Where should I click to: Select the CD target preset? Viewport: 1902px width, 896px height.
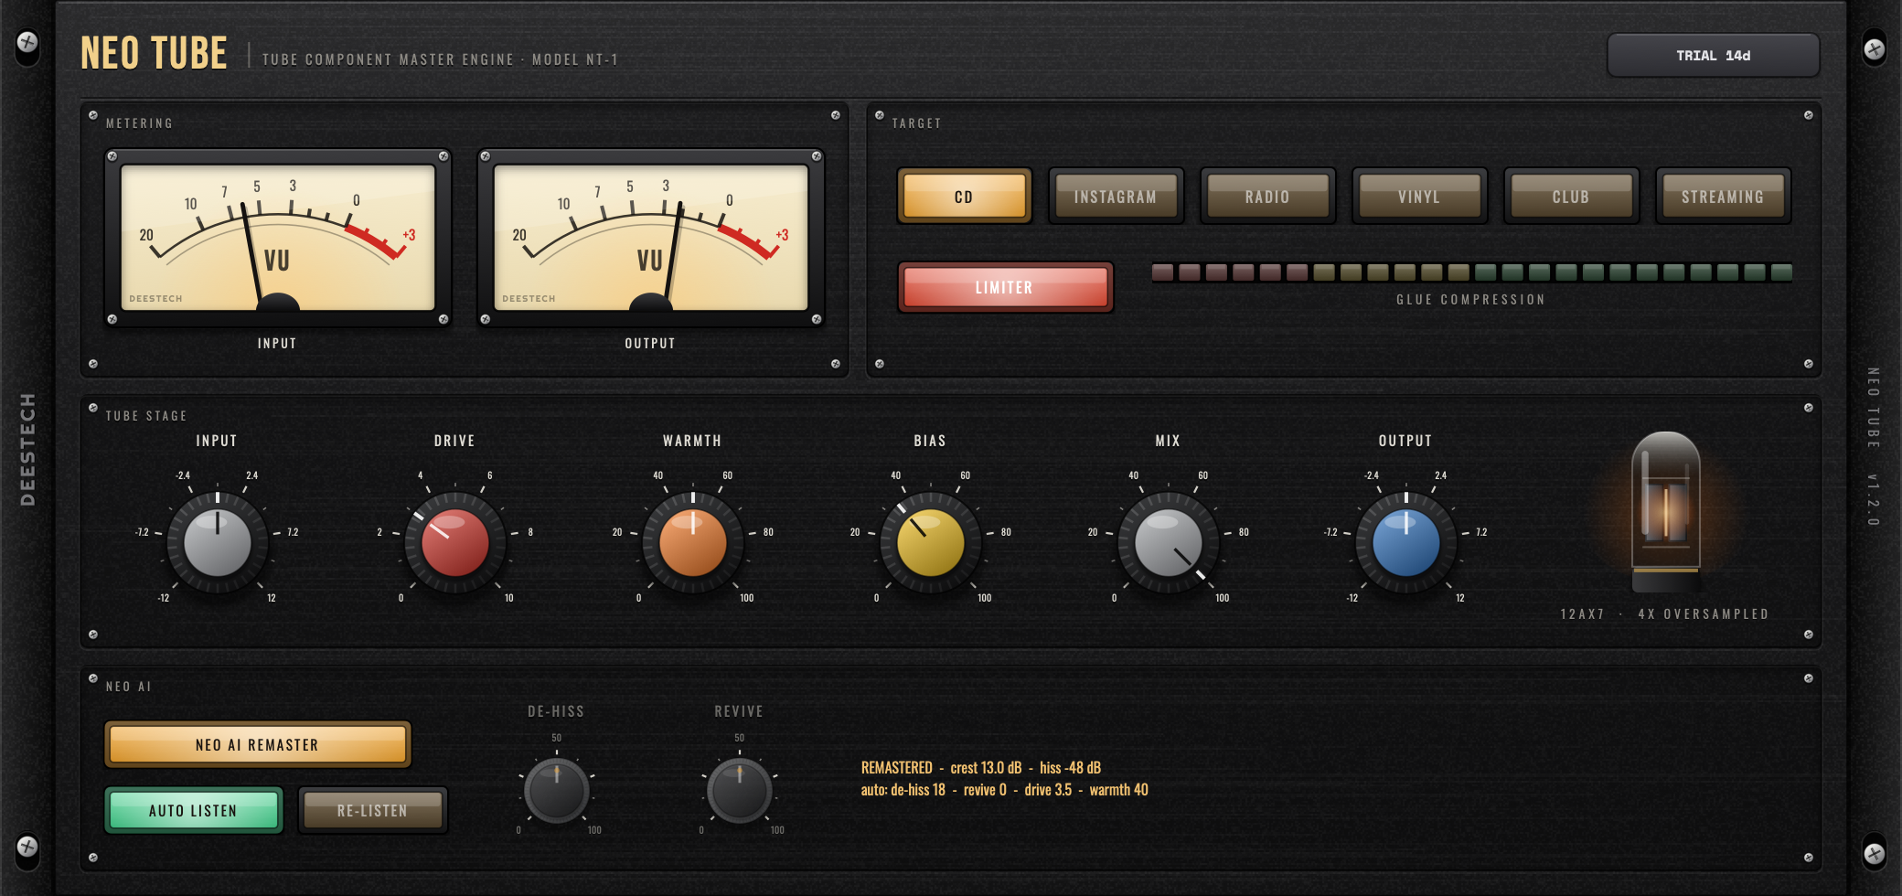click(x=965, y=196)
